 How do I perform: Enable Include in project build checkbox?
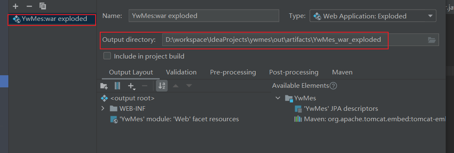[107, 56]
